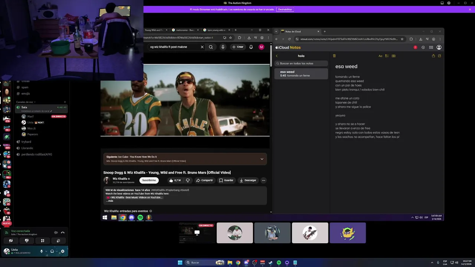Click Buscar en todas las notas field
This screenshot has height=267, width=475.
coord(301,63)
